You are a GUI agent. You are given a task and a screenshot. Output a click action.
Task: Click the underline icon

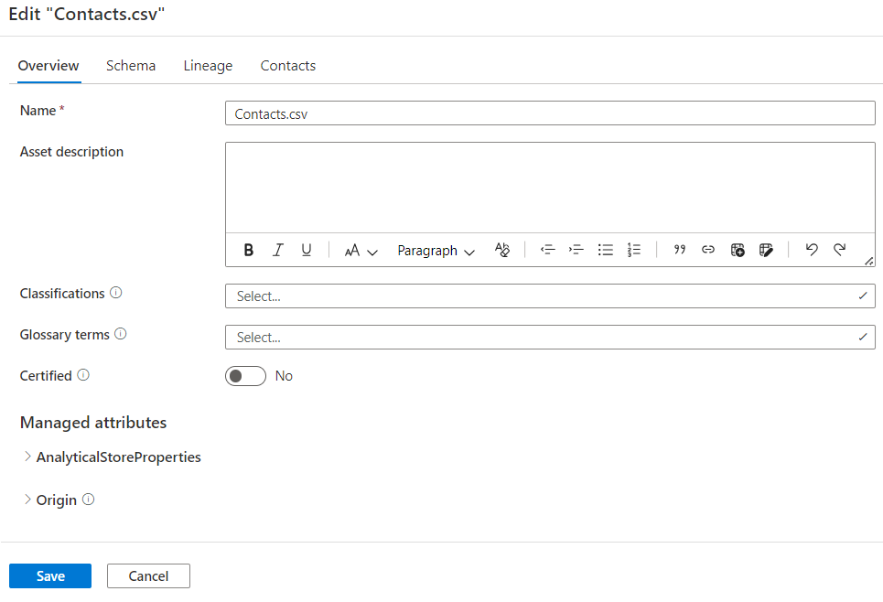[307, 250]
